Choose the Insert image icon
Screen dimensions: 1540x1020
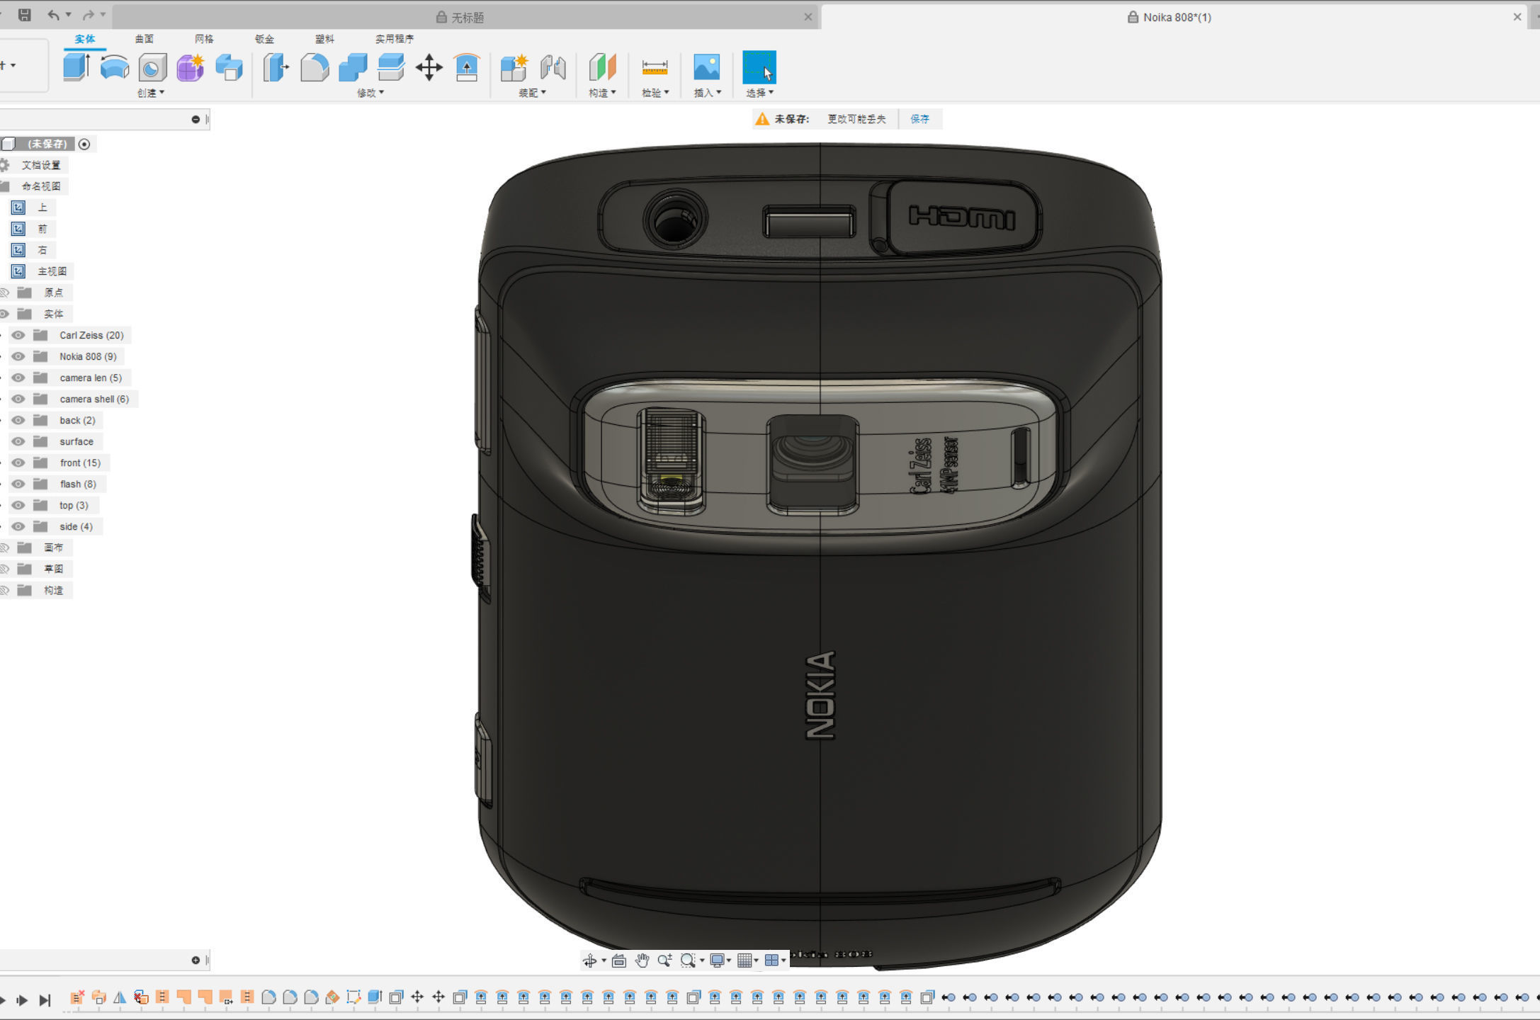tap(706, 68)
